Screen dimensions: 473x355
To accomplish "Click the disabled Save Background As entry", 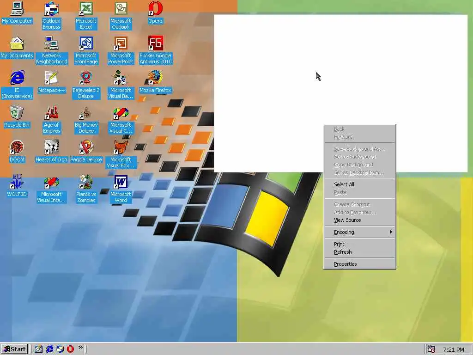I will (360, 149).
